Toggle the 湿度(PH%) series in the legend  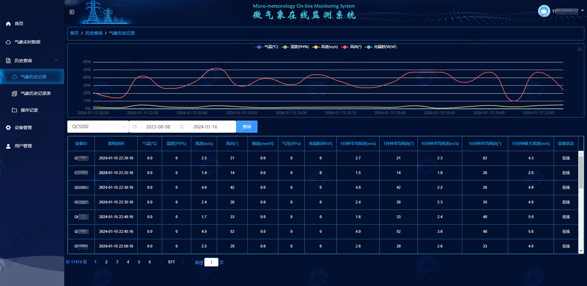[x=295, y=47]
